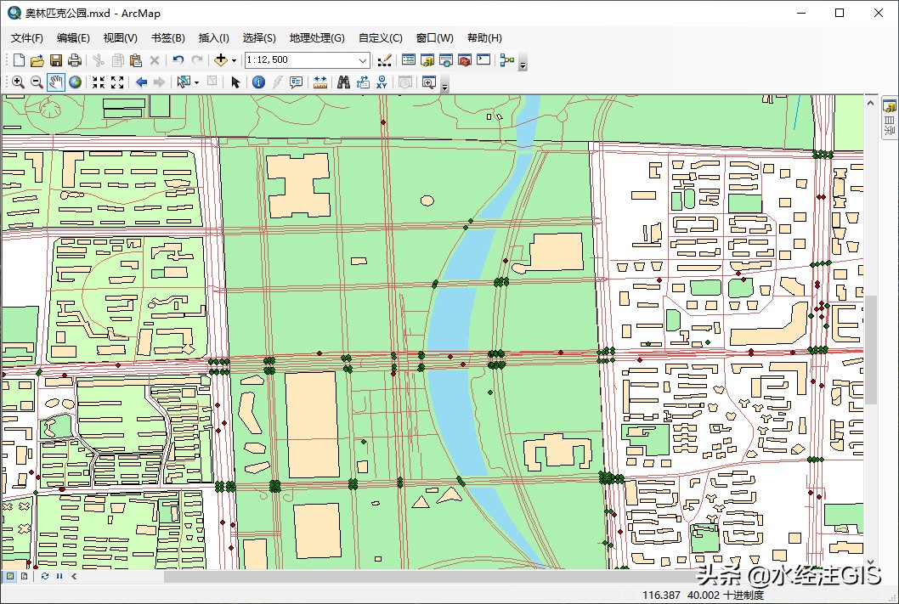
Task: Select the Identify tool
Action: point(258,82)
